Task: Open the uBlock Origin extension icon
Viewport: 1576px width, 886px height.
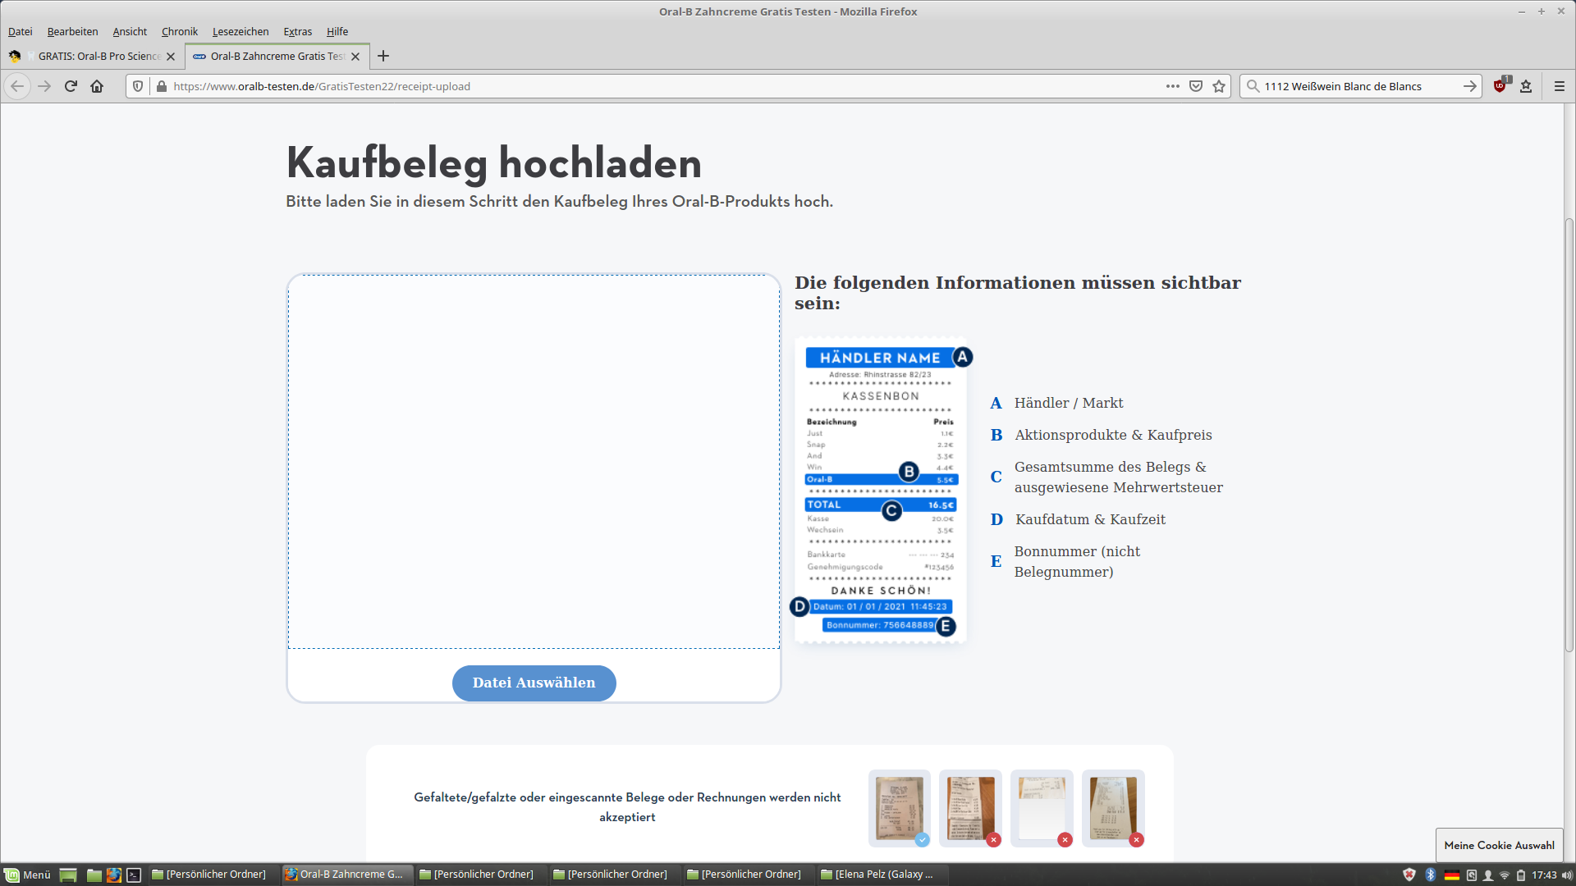Action: point(1500,85)
